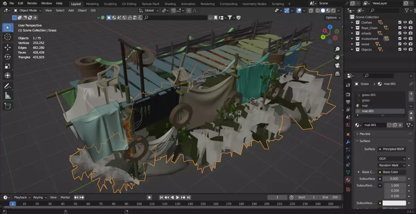
Task: Open the viewport Add menu
Action: tap(71, 10)
